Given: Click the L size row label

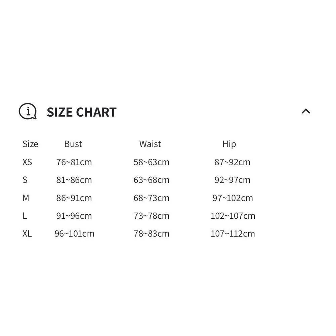Looking at the screenshot, I should point(25,216).
